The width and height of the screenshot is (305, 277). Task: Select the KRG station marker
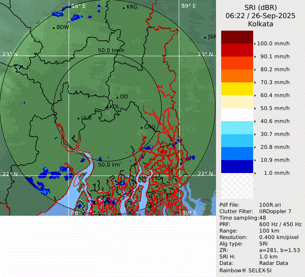click(124, 8)
